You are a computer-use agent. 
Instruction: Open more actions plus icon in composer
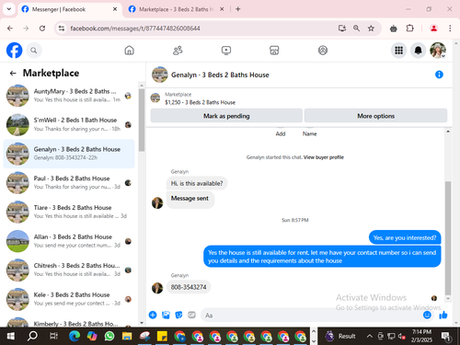(x=153, y=315)
